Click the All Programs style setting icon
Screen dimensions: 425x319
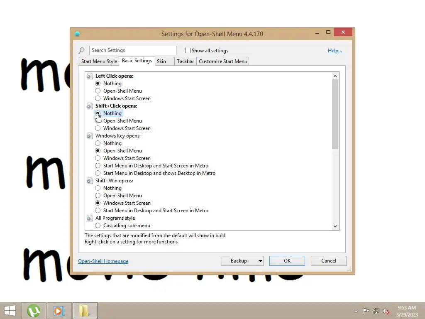pos(90,218)
